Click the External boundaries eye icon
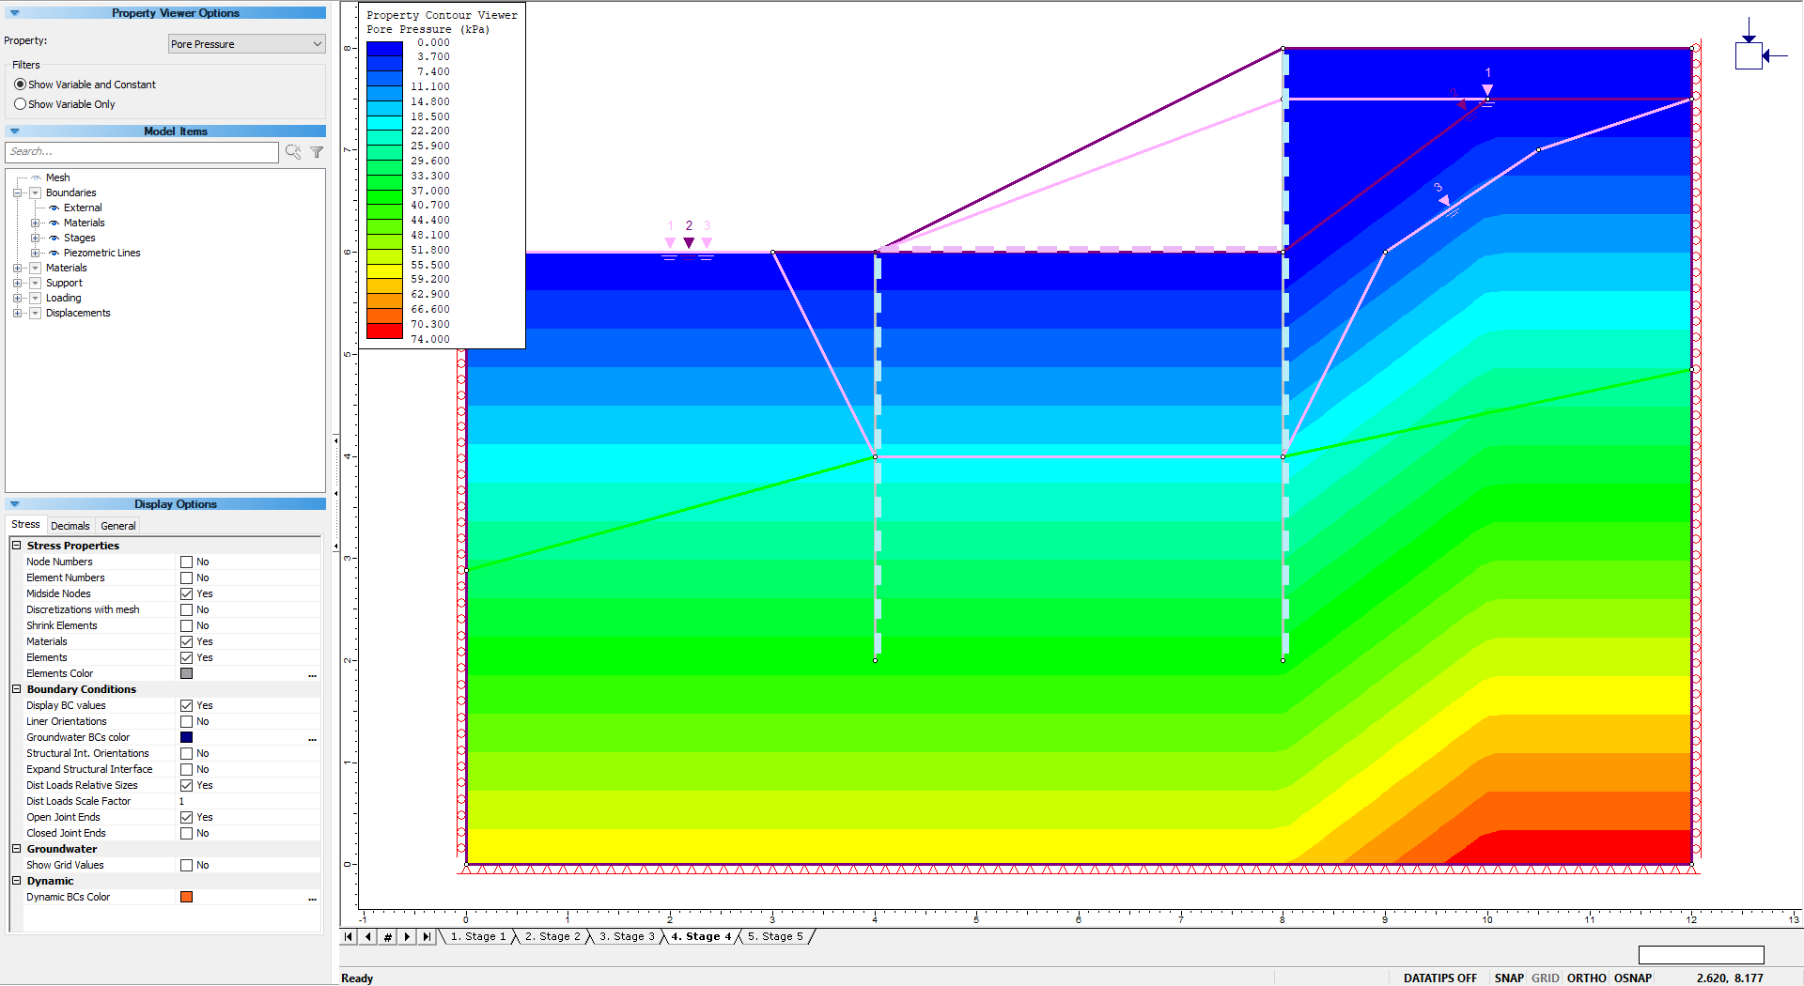The width and height of the screenshot is (1804, 986). tap(54, 208)
